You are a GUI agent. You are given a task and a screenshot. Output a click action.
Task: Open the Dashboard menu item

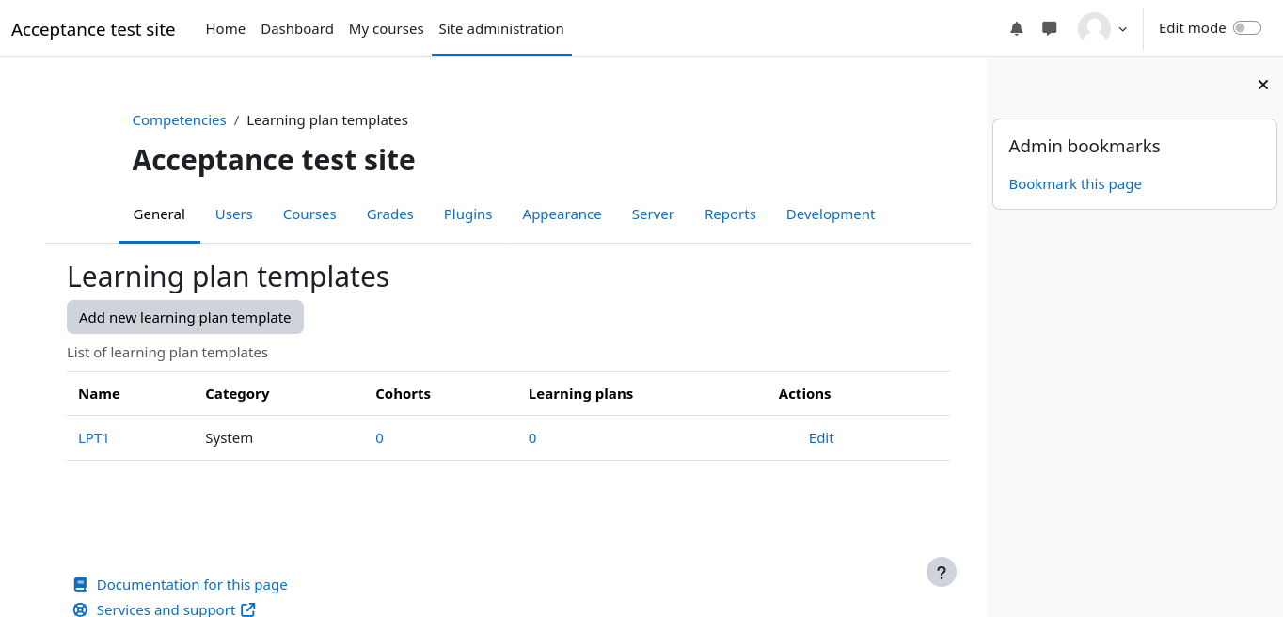click(x=297, y=29)
